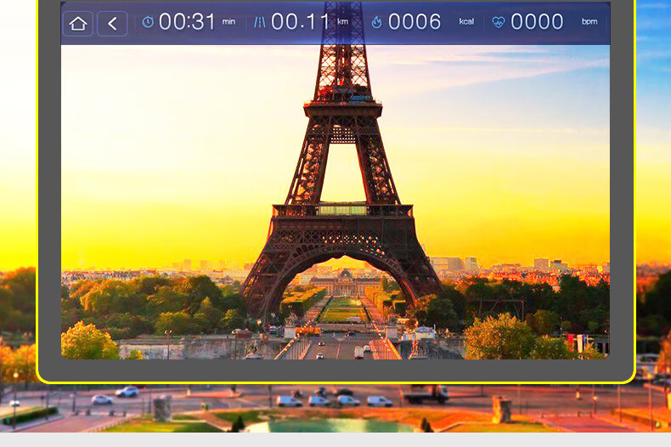This screenshot has height=447, width=671.
Task: Select the 0006 calorie readout
Action: [x=414, y=22]
